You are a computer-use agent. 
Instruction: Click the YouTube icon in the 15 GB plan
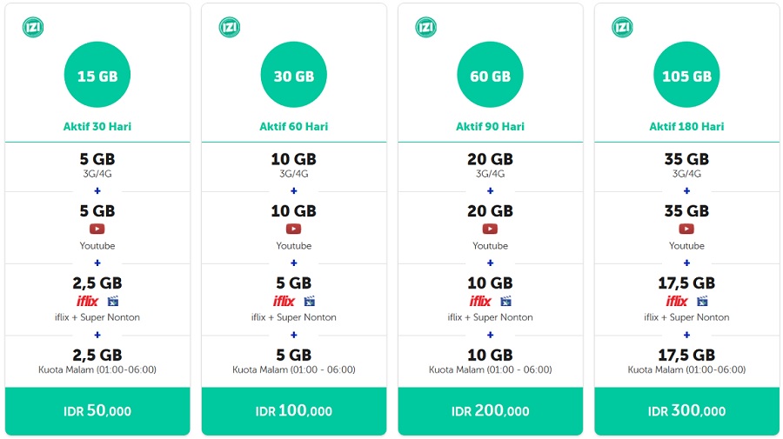coord(97,229)
